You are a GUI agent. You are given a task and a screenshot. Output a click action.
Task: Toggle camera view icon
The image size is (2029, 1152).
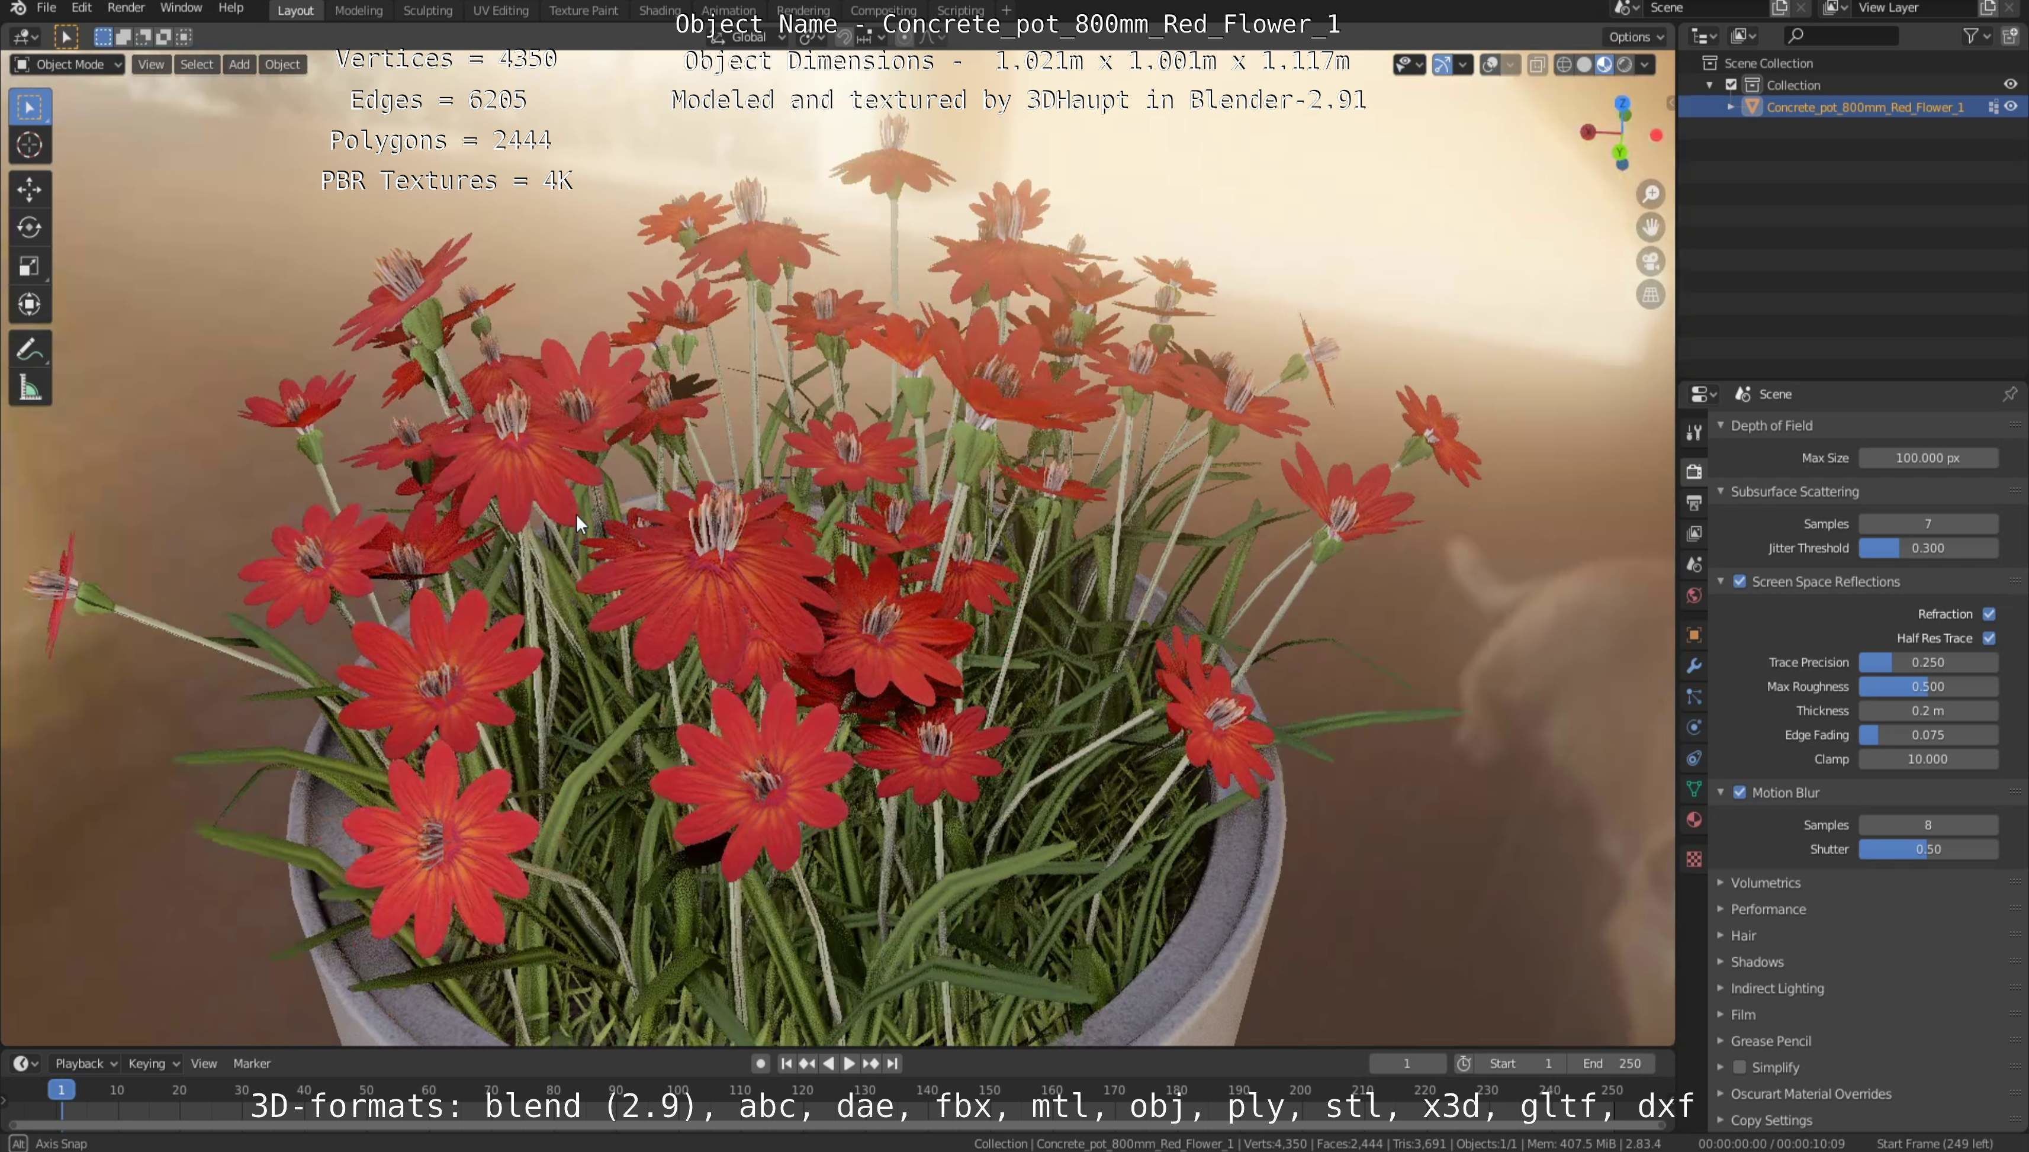(1650, 261)
